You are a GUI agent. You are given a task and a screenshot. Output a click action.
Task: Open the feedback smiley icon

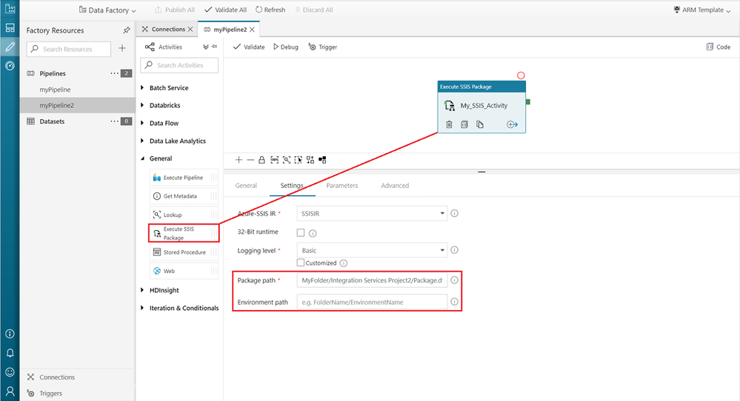click(10, 372)
